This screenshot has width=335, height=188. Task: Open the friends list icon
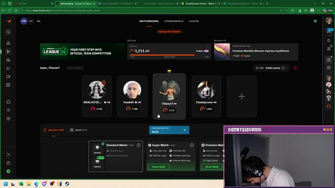(x=329, y=49)
